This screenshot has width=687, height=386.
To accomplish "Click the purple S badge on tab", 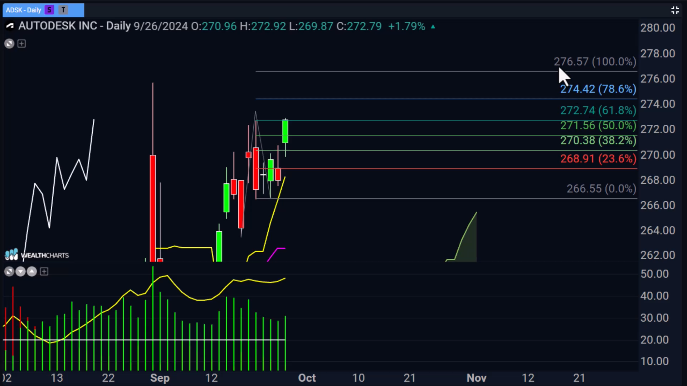I will click(x=49, y=10).
